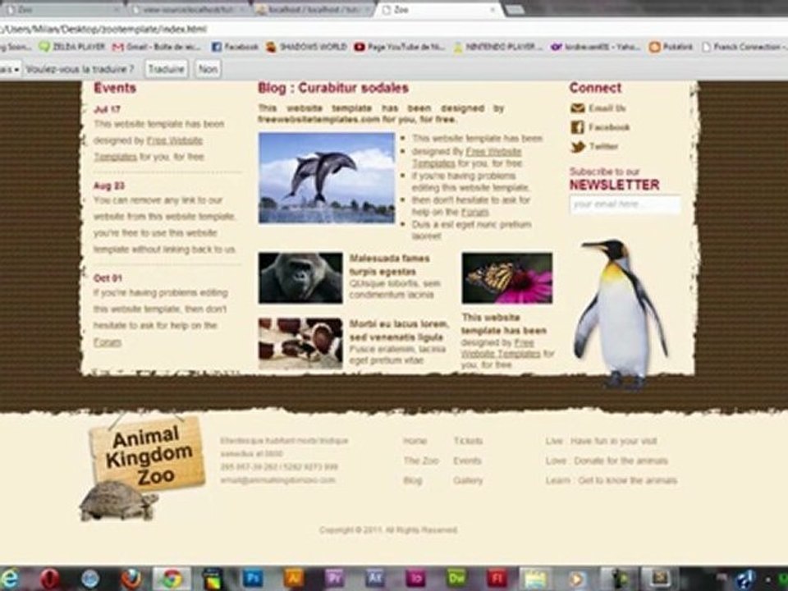The width and height of the screenshot is (788, 591).
Task: Close the active Zoo tab
Action: click(x=492, y=10)
